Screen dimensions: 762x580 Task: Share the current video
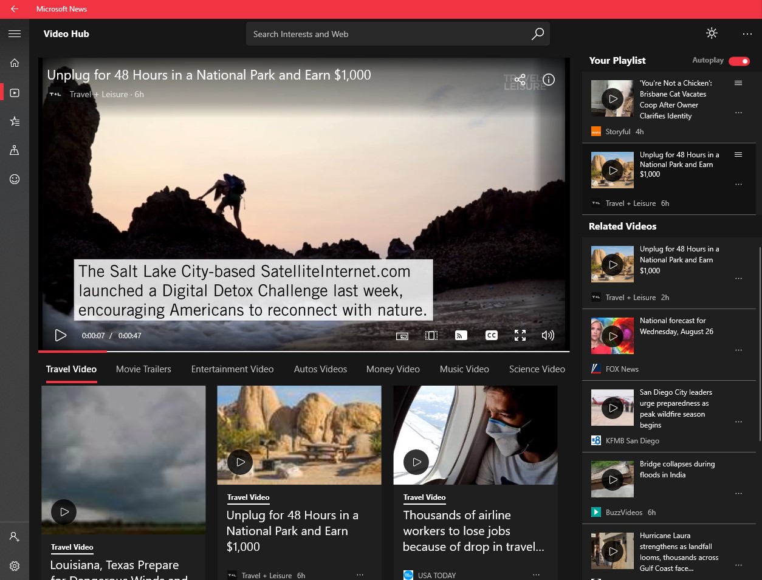(x=520, y=80)
